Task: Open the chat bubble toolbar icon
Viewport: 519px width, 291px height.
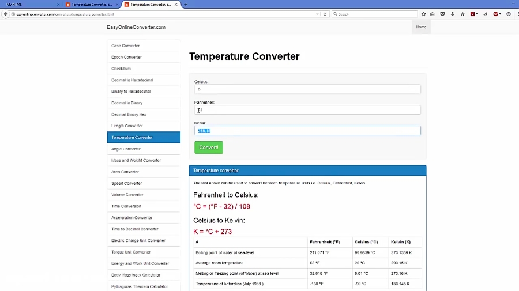Action: pyautogui.click(x=509, y=14)
